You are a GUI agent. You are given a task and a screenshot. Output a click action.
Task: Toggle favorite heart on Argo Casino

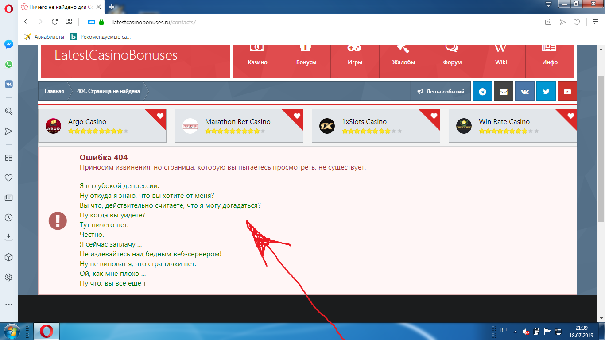[160, 116]
